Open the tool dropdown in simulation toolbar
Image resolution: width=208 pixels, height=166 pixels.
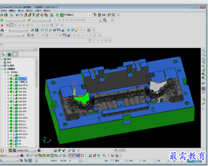coord(50,20)
